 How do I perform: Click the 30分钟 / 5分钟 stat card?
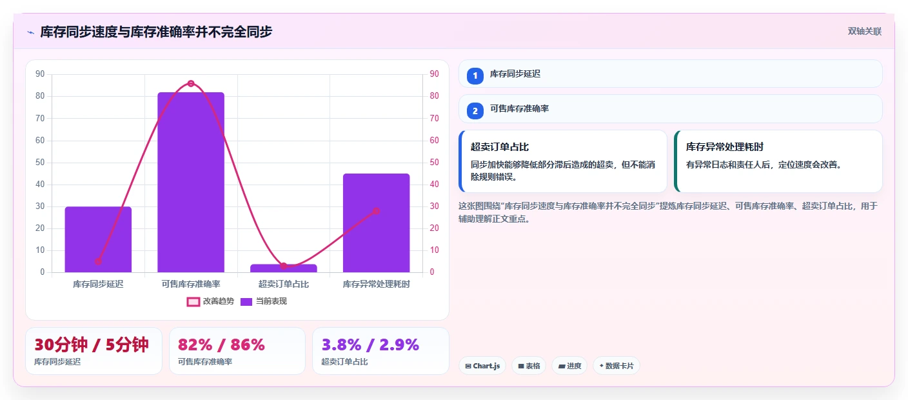pos(94,351)
